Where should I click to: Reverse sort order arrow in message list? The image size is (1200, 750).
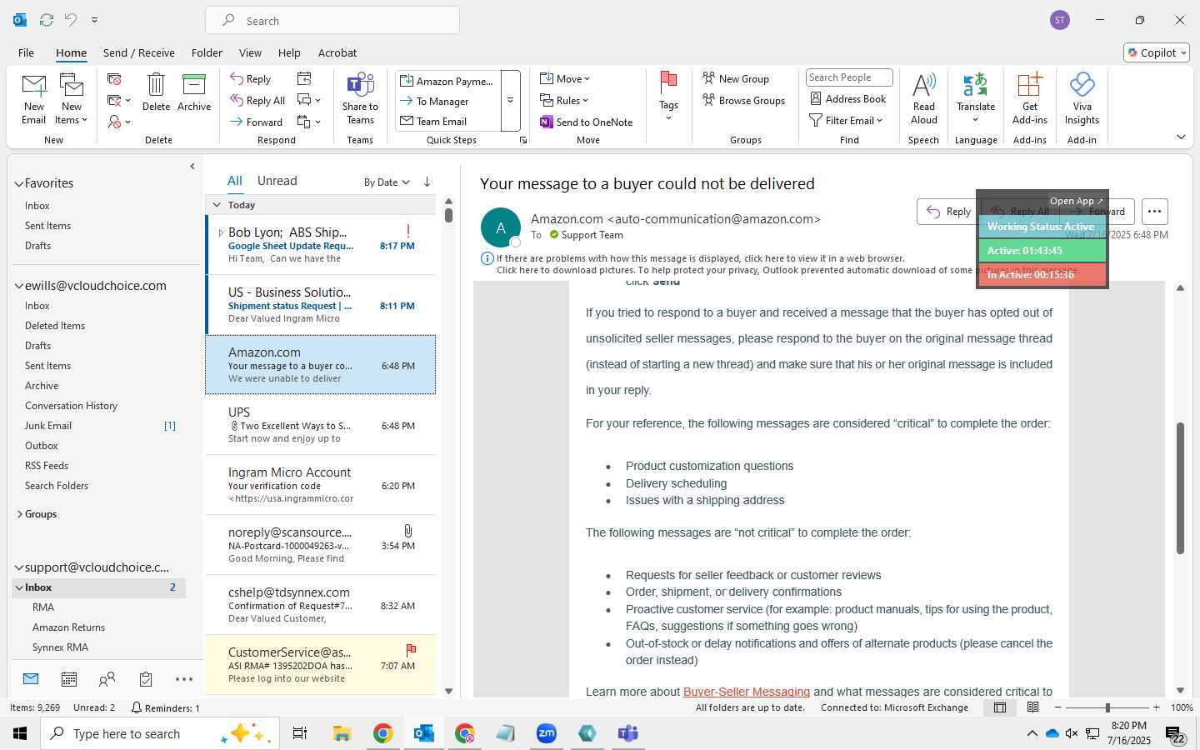[427, 182]
